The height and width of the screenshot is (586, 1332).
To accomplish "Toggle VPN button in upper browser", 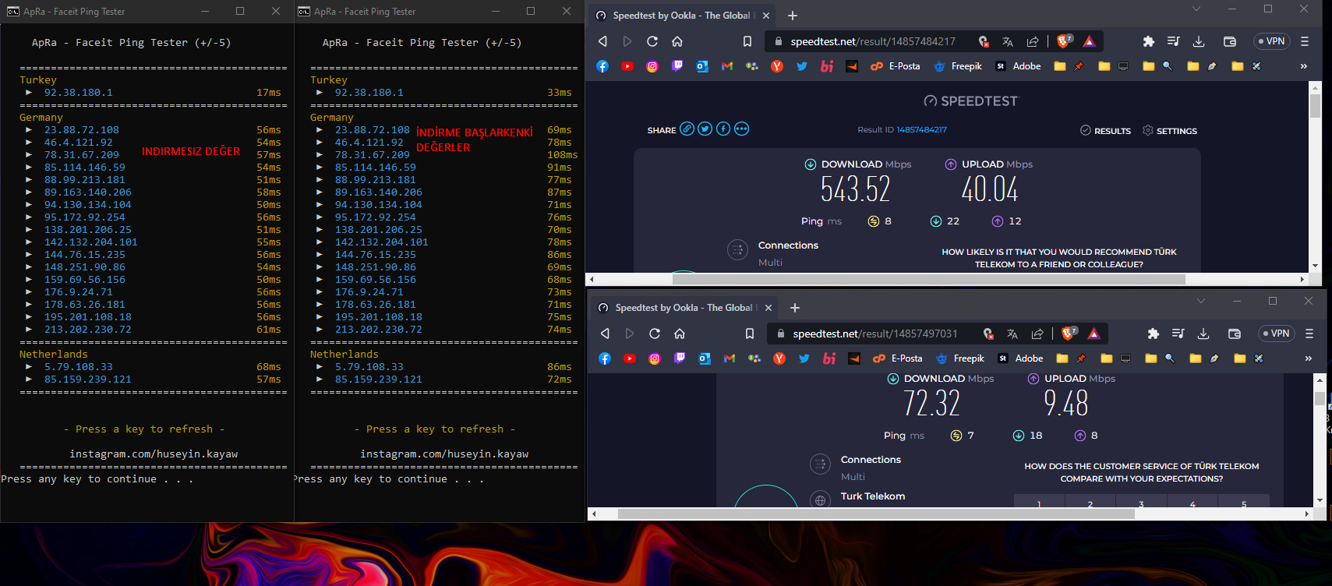I will click(x=1272, y=41).
